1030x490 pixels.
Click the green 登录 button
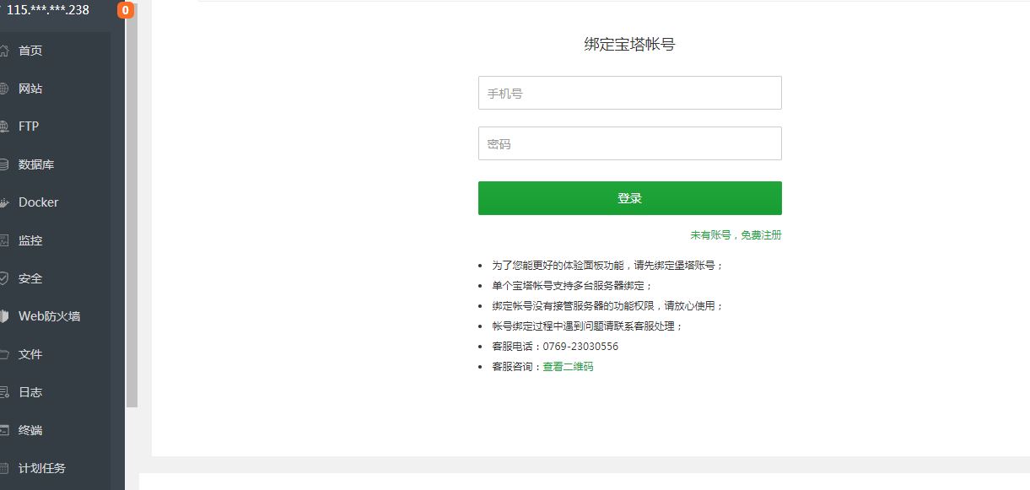pos(629,198)
